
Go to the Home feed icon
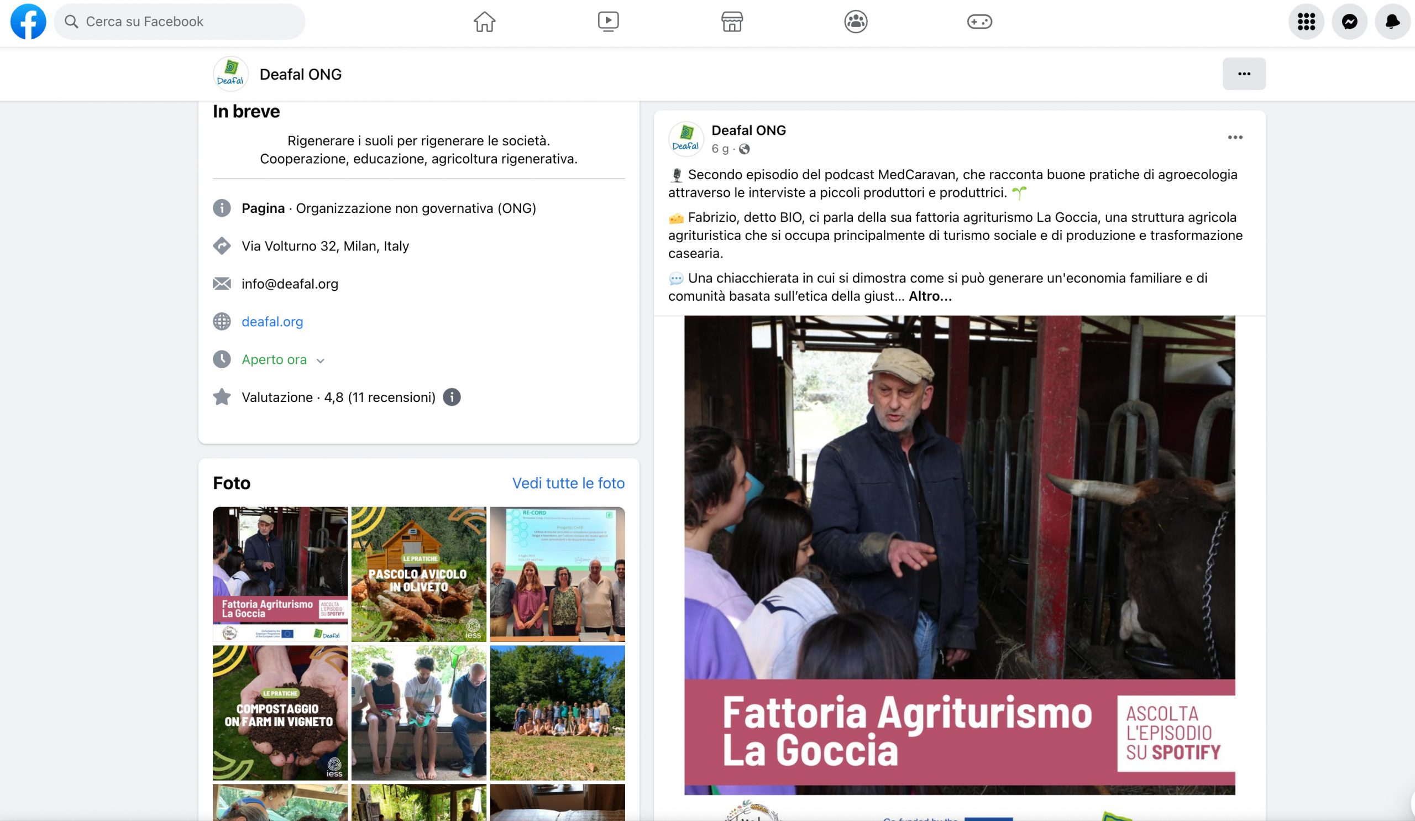(484, 22)
